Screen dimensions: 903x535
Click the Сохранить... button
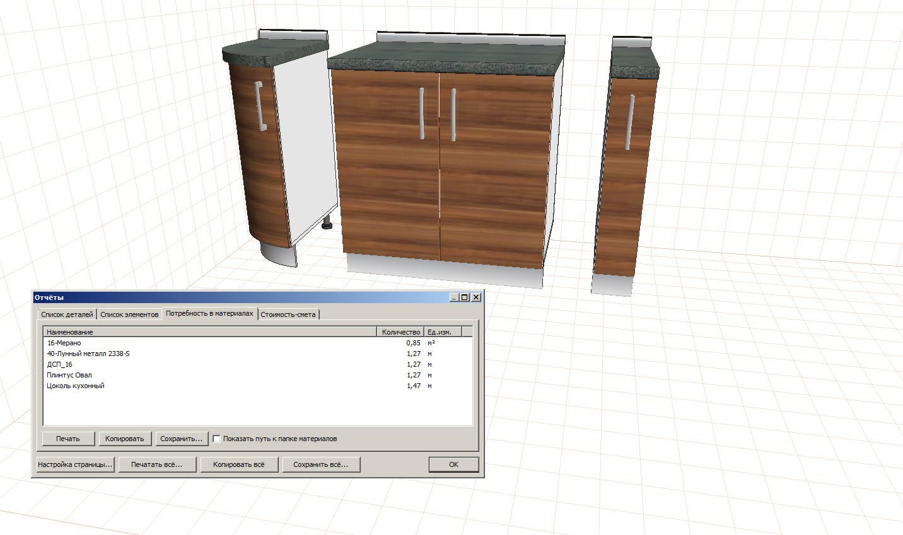pos(182,439)
